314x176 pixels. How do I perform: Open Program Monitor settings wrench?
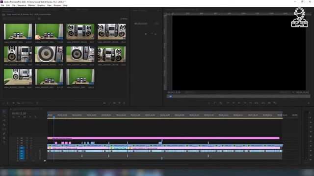pyautogui.click(x=293, y=92)
